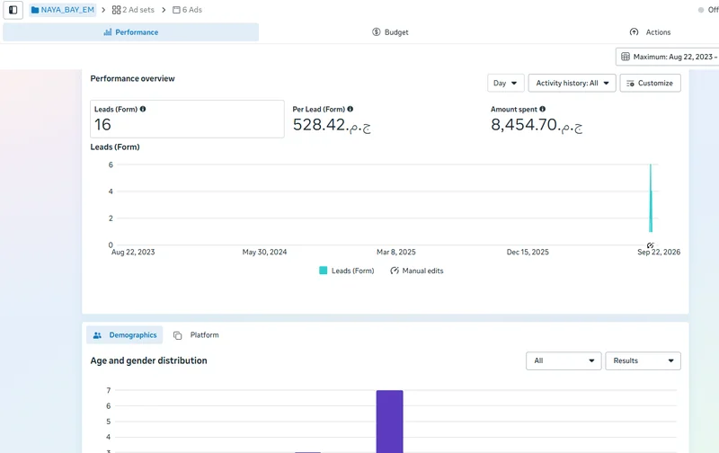Image resolution: width=719 pixels, height=453 pixels.
Task: Open the Day granularity dropdown
Action: coord(505,83)
